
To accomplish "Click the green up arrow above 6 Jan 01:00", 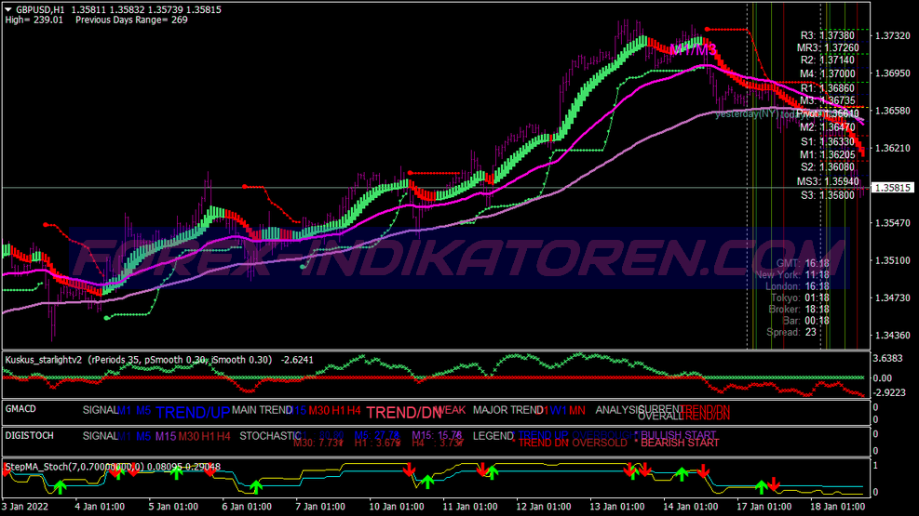I will [255, 486].
